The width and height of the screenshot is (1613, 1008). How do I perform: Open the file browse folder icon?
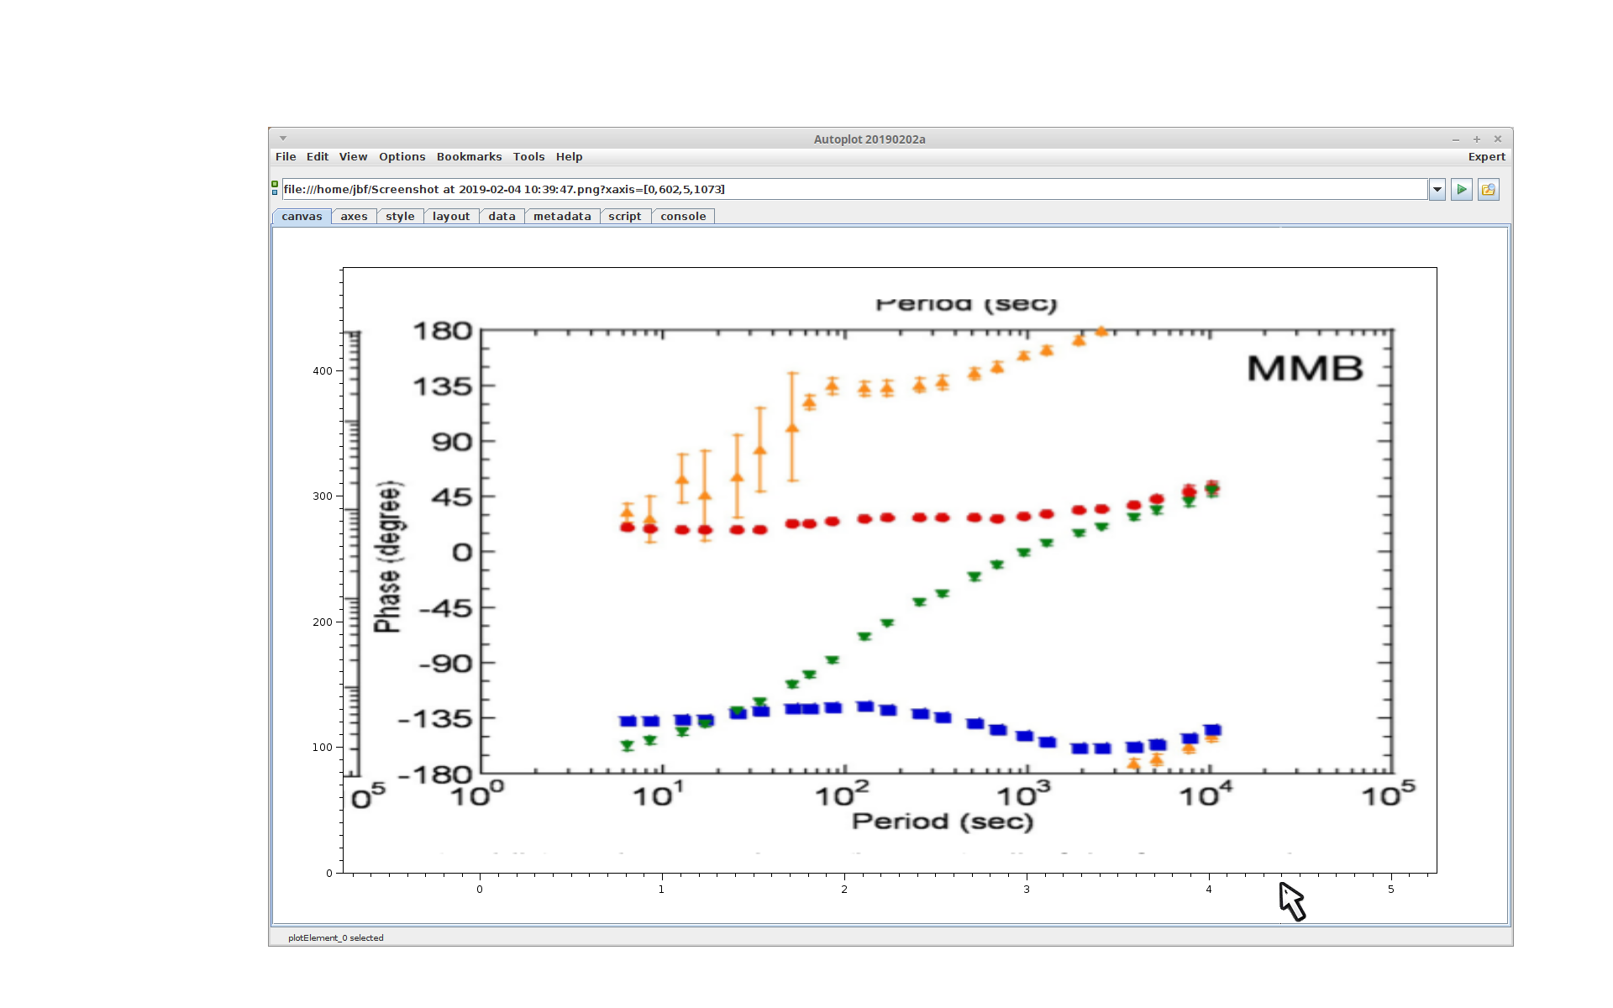coord(1488,190)
